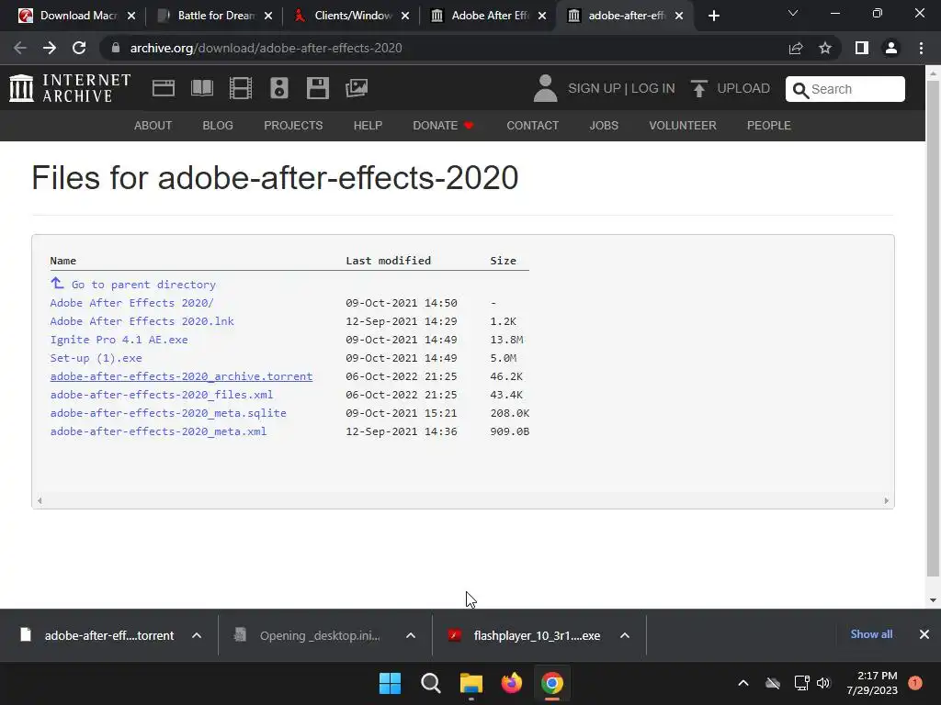Open the ABOUT menu item
Image resolution: width=941 pixels, height=705 pixels.
click(x=153, y=125)
